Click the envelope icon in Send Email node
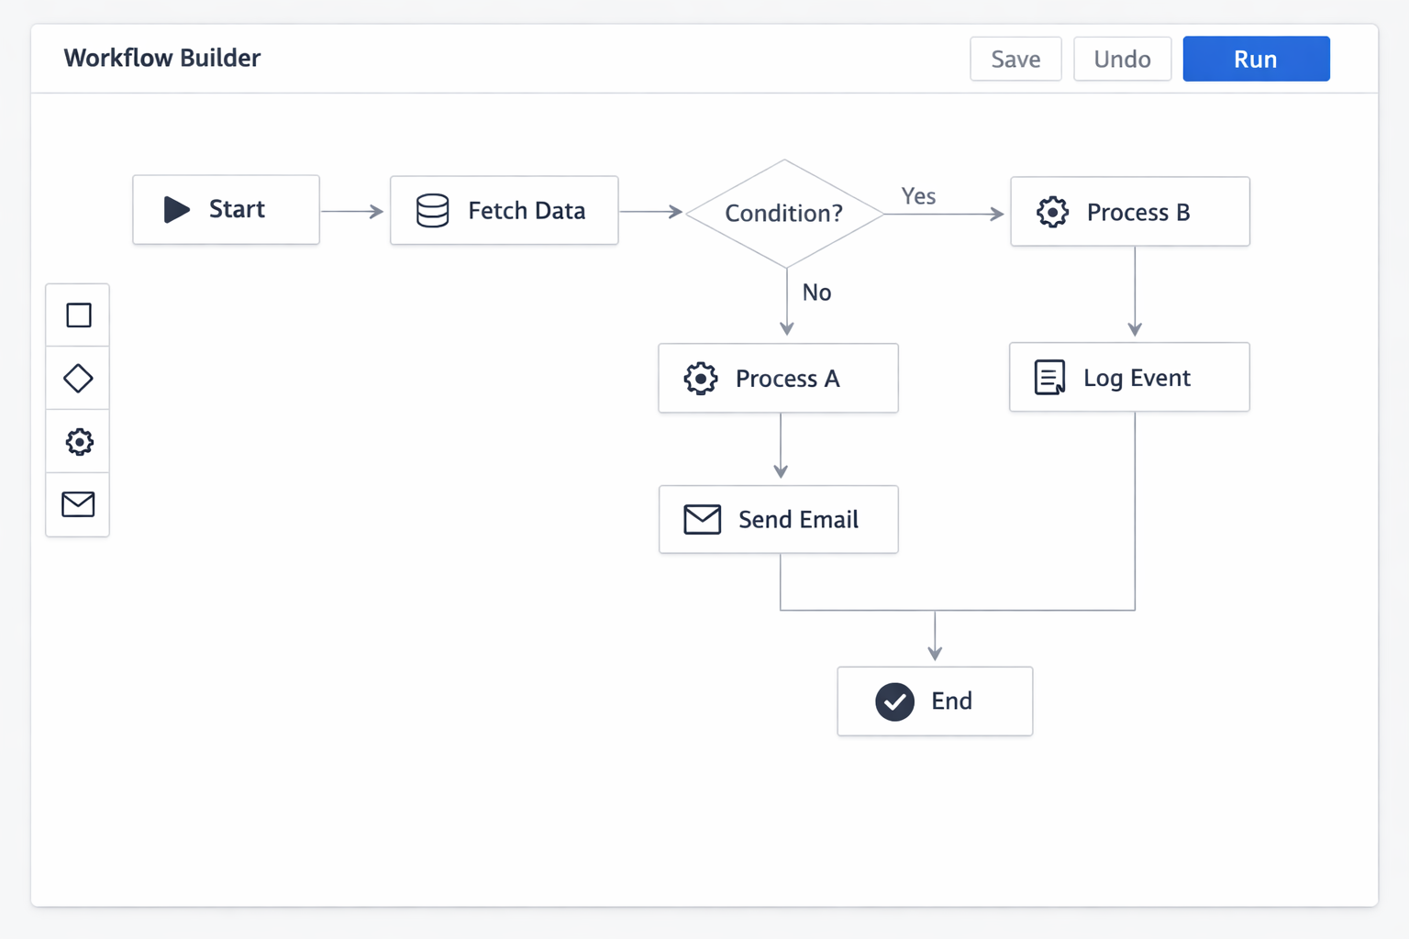 (x=702, y=520)
